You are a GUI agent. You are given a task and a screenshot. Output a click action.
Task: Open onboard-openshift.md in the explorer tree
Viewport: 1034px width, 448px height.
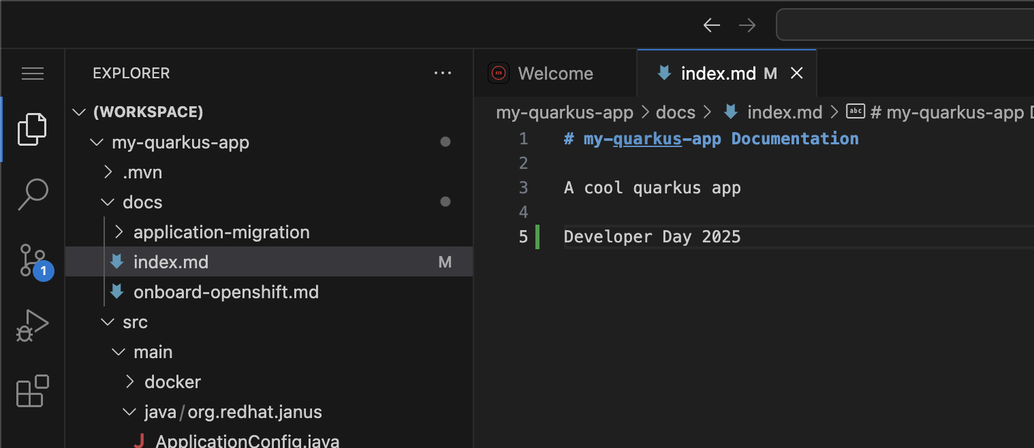[226, 292]
